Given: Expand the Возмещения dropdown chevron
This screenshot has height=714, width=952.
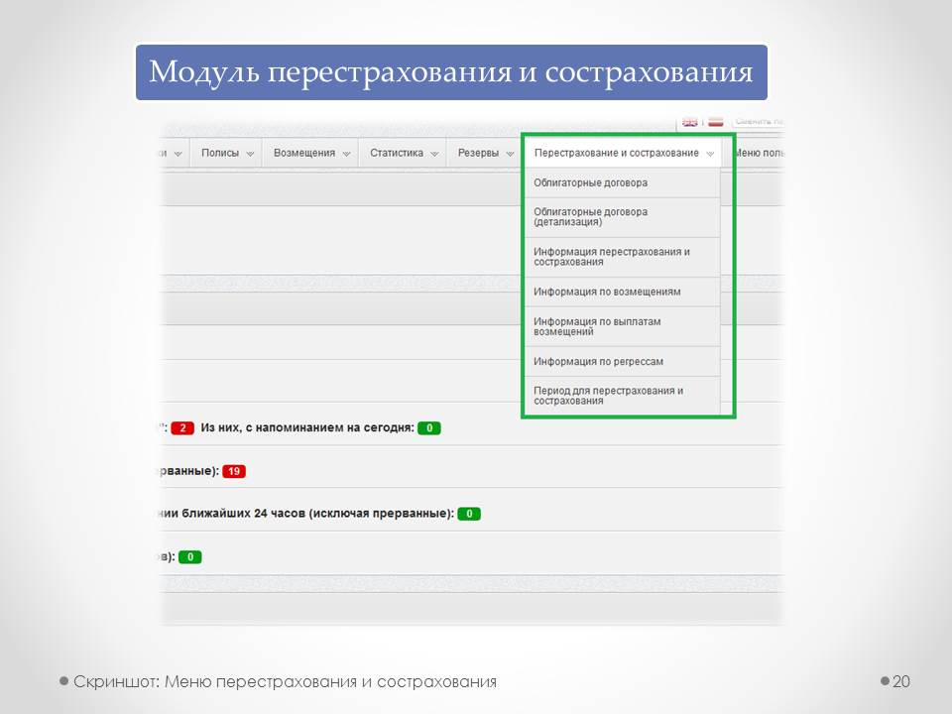Looking at the screenshot, I should [x=347, y=155].
